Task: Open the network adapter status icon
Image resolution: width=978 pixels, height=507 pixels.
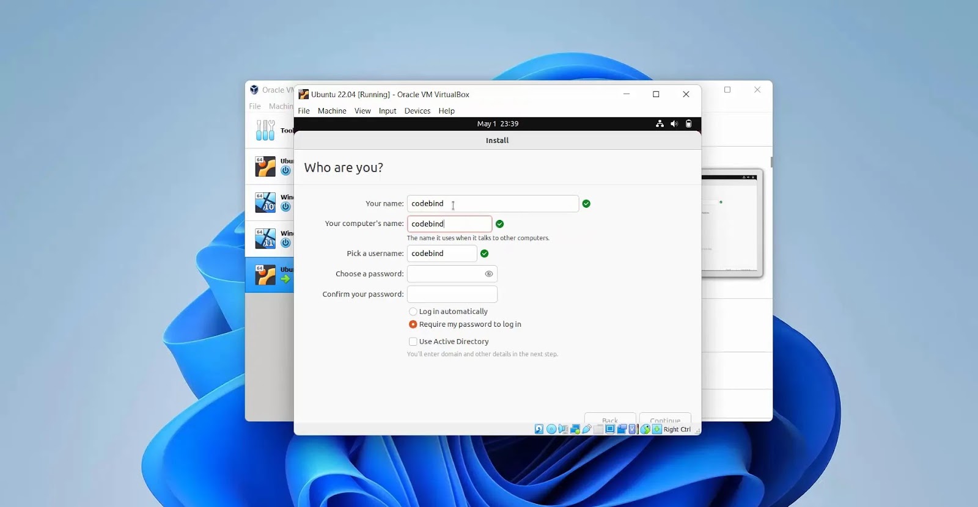Action: (x=575, y=429)
